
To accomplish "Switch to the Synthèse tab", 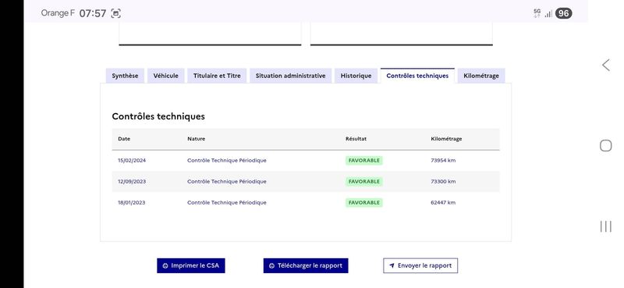I will pos(125,76).
